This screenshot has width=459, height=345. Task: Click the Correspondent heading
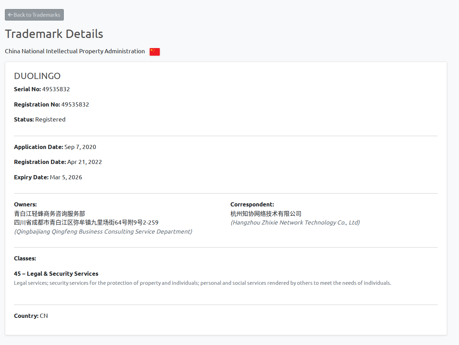tap(252, 204)
